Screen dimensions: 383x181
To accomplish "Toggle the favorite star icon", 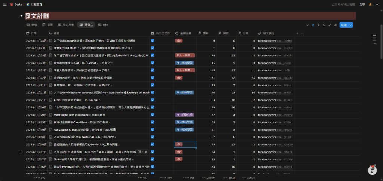I will tap(370, 4).
